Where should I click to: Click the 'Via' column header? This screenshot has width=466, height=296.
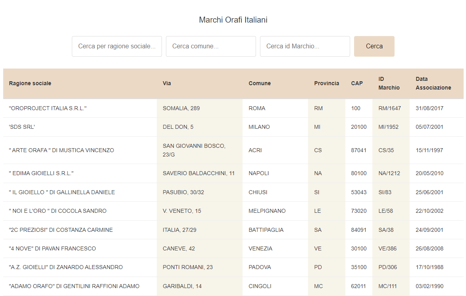tap(167, 83)
